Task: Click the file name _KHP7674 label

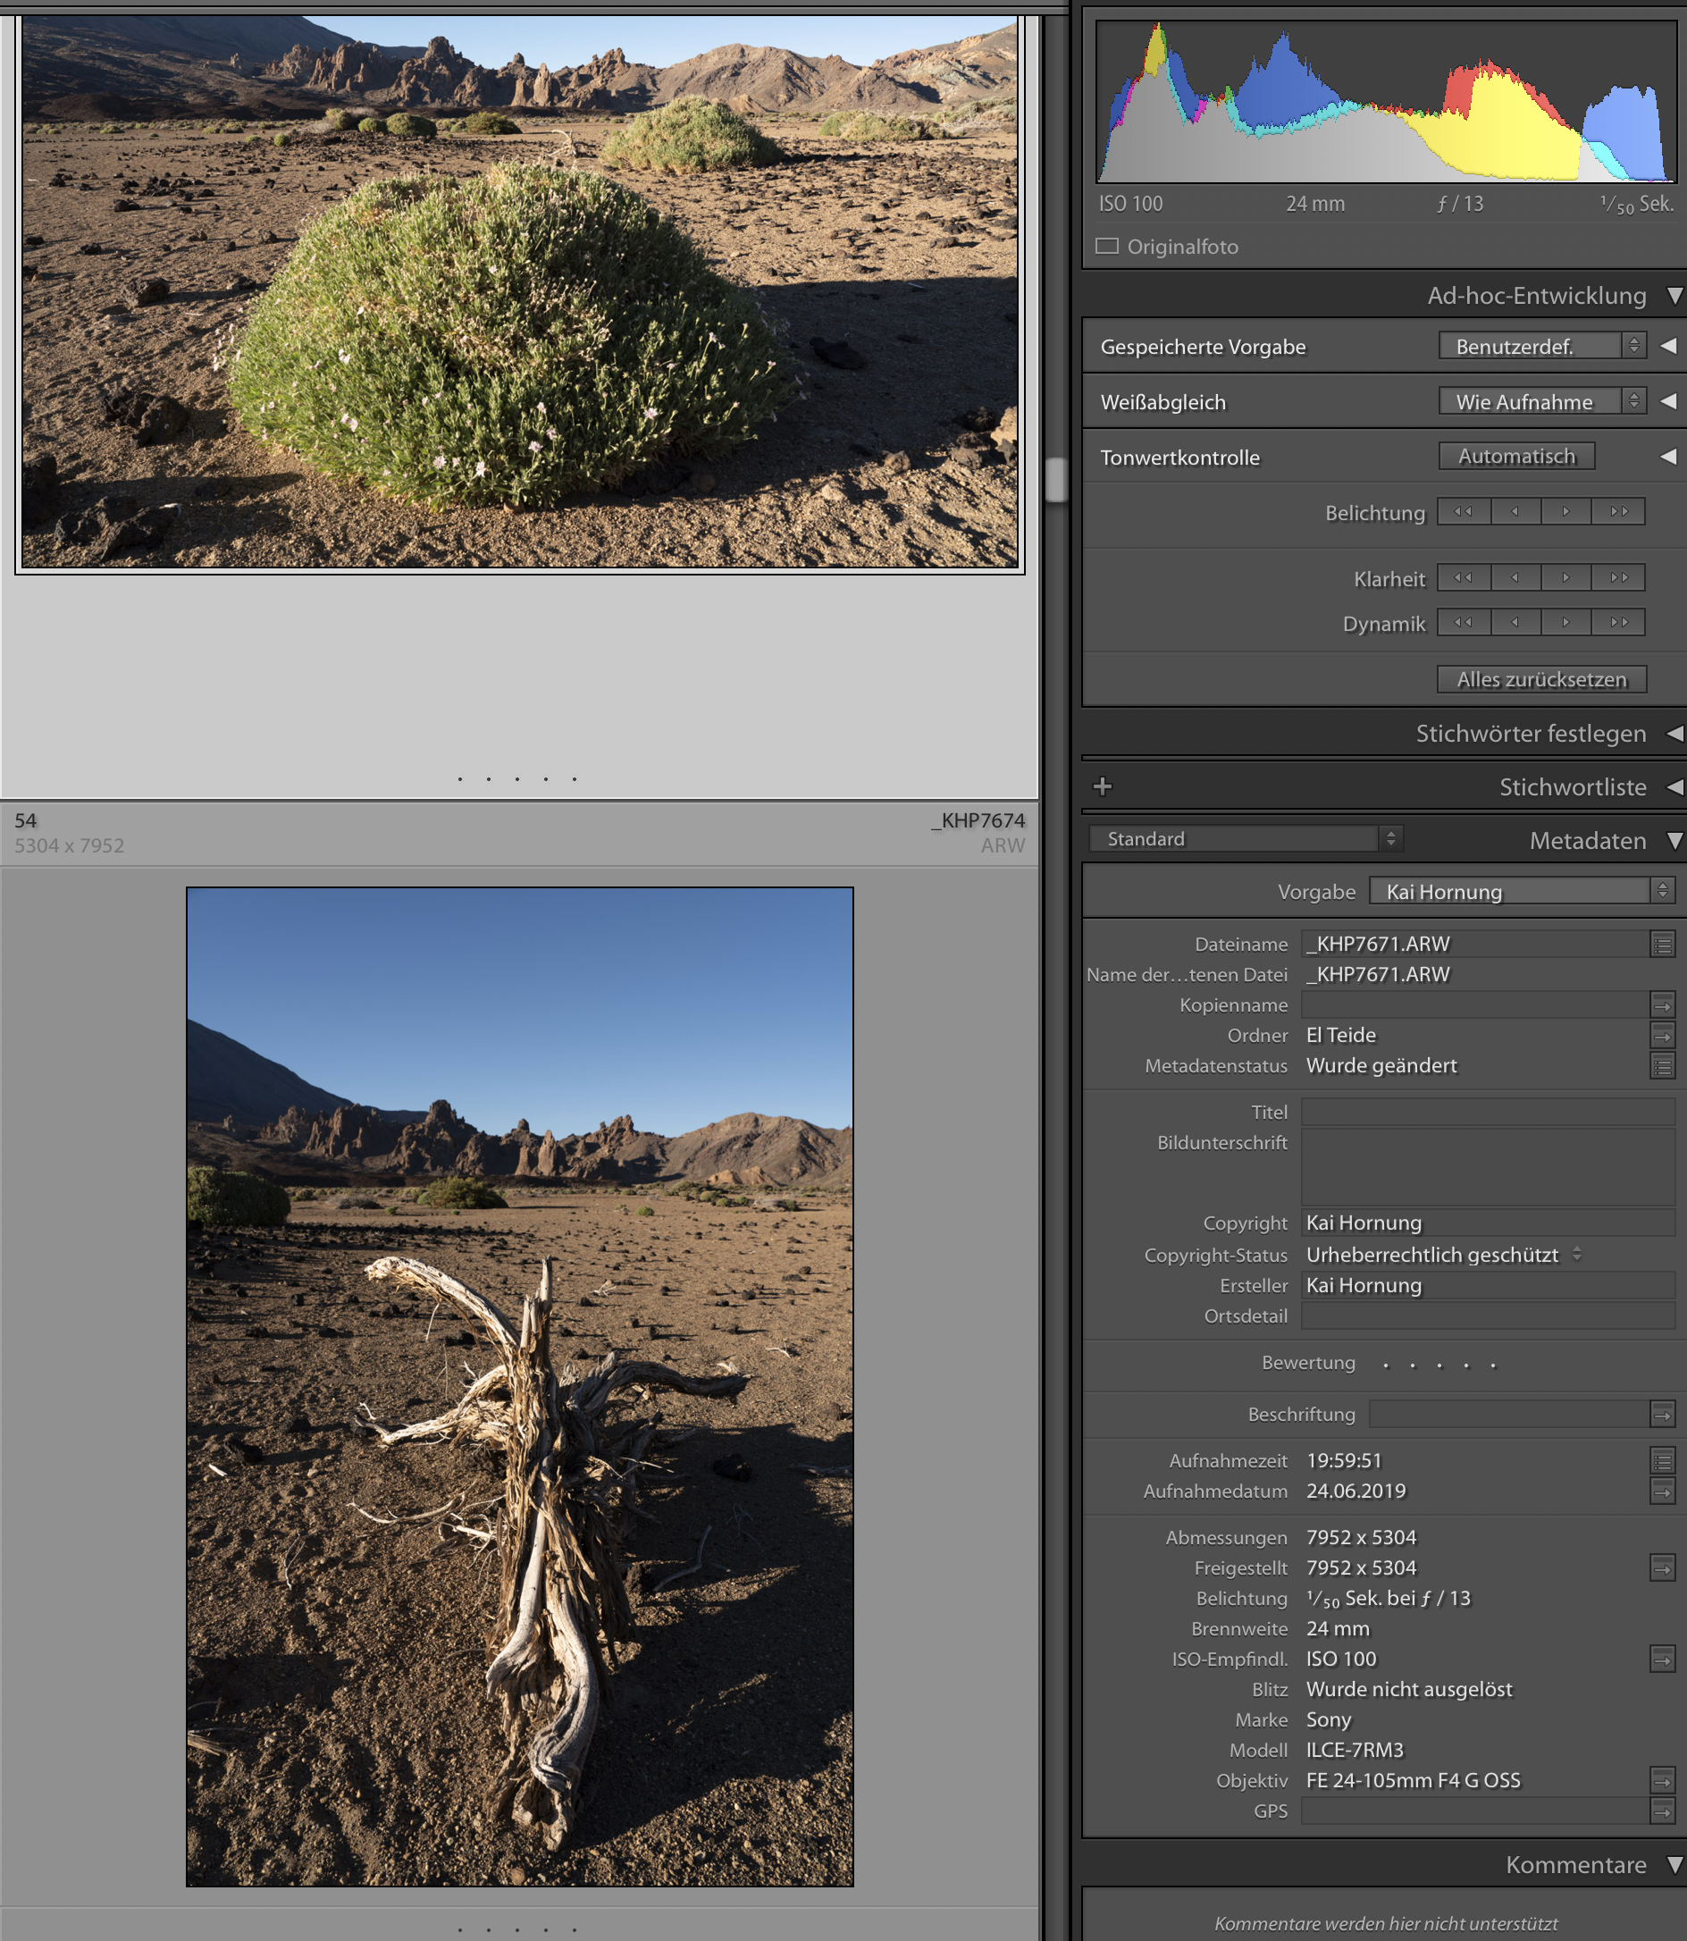Action: click(x=978, y=819)
